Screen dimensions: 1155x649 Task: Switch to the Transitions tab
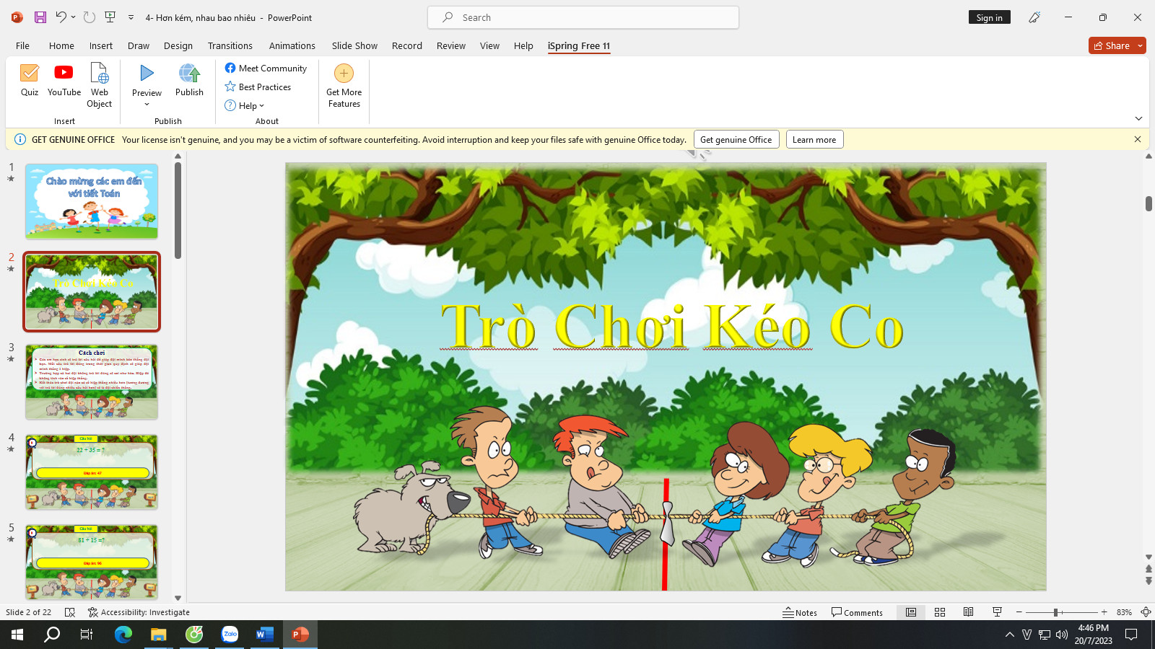click(x=230, y=45)
